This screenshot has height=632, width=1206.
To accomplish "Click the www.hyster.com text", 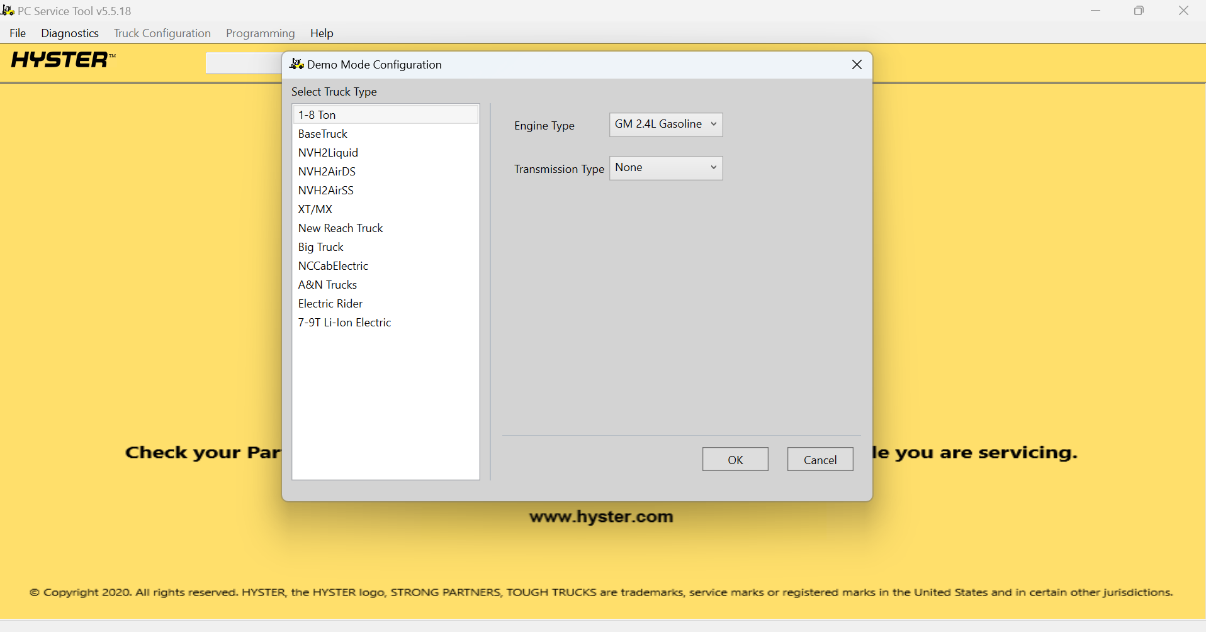I will [601, 517].
